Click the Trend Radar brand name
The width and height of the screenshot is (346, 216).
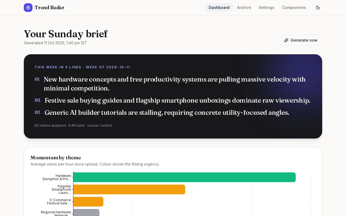click(49, 8)
